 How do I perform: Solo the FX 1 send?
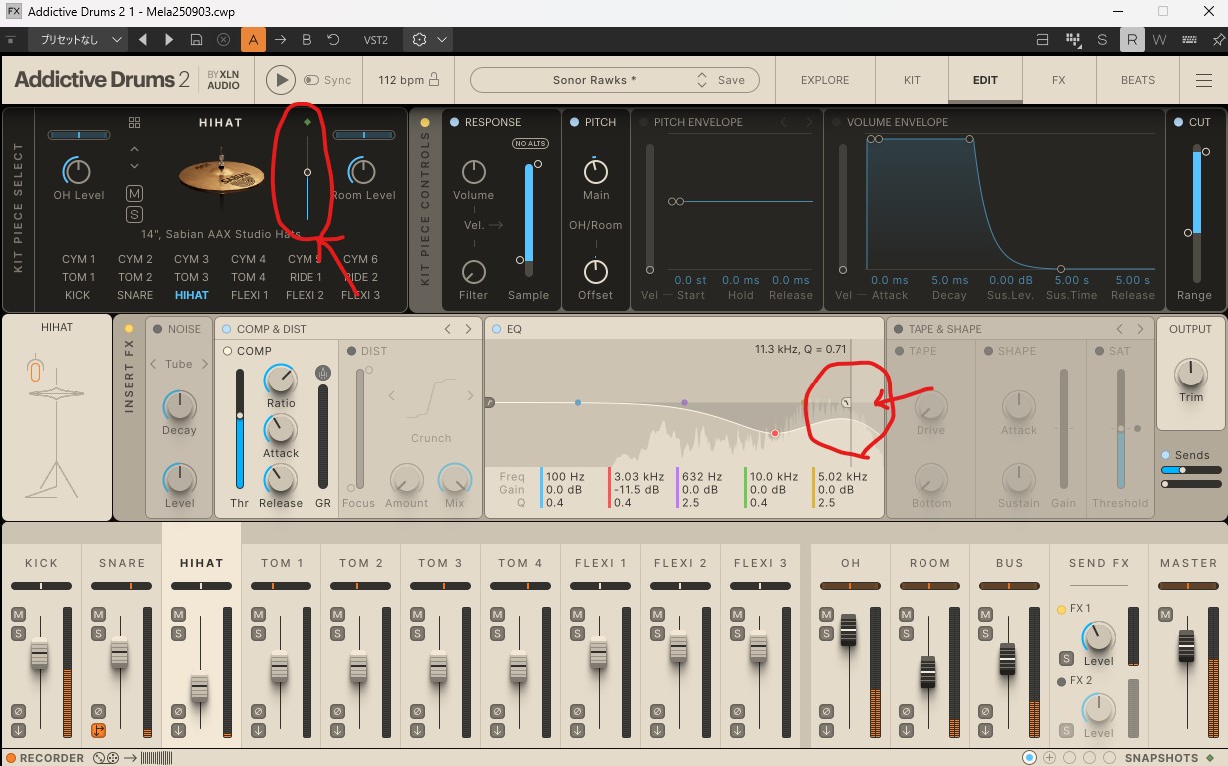pyautogui.click(x=1066, y=658)
